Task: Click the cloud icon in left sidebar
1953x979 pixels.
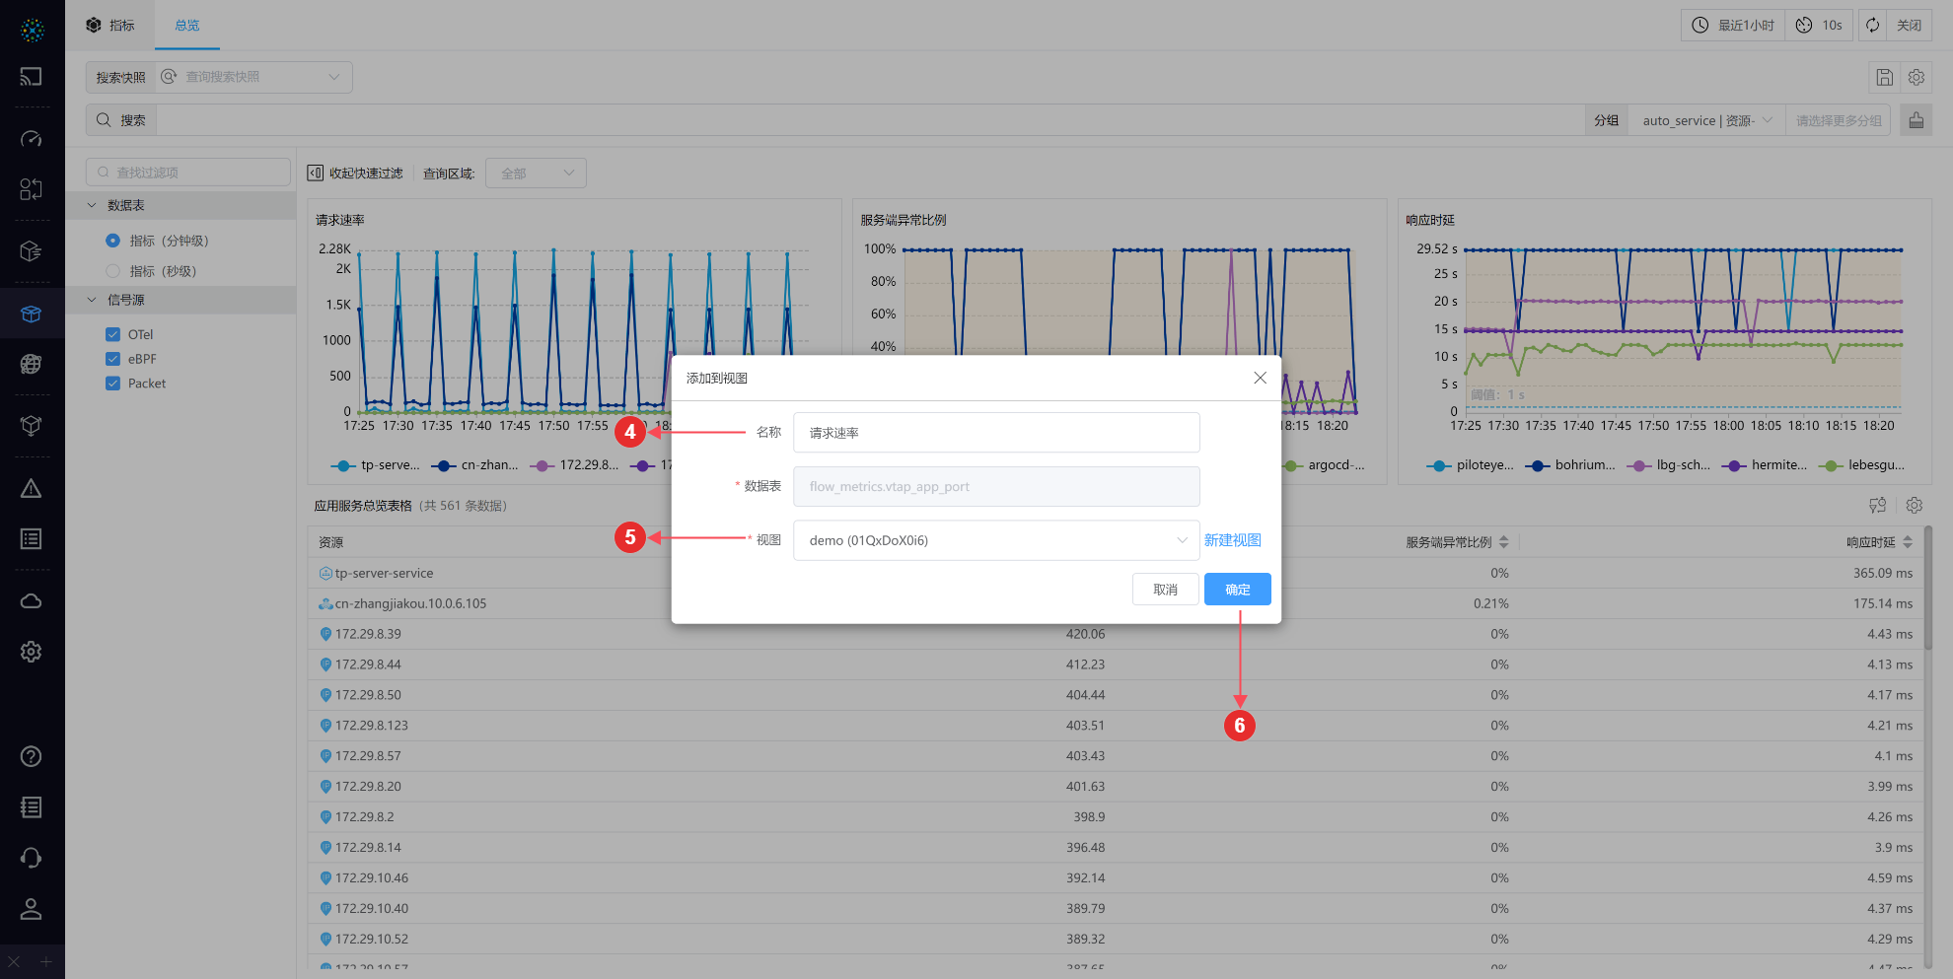Action: [31, 601]
